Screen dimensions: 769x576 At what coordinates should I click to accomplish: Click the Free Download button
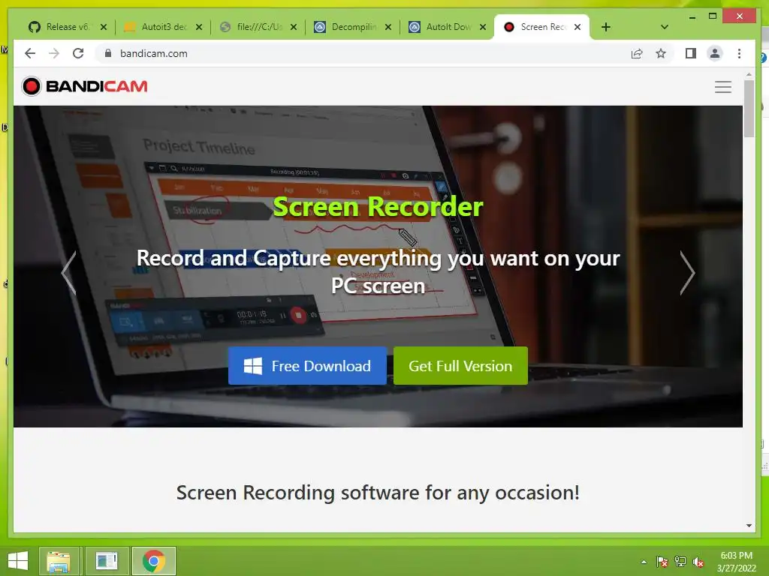307,366
